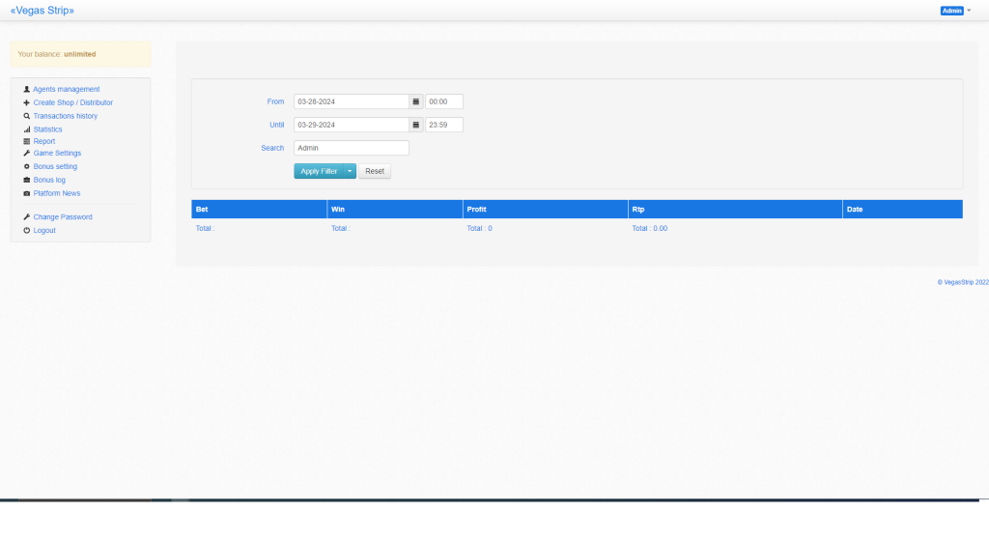Click the Date column header
The width and height of the screenshot is (989, 541).
pos(903,210)
